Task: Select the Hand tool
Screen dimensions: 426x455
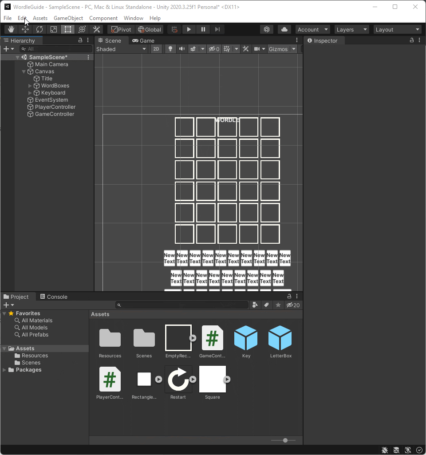Action: click(11, 29)
